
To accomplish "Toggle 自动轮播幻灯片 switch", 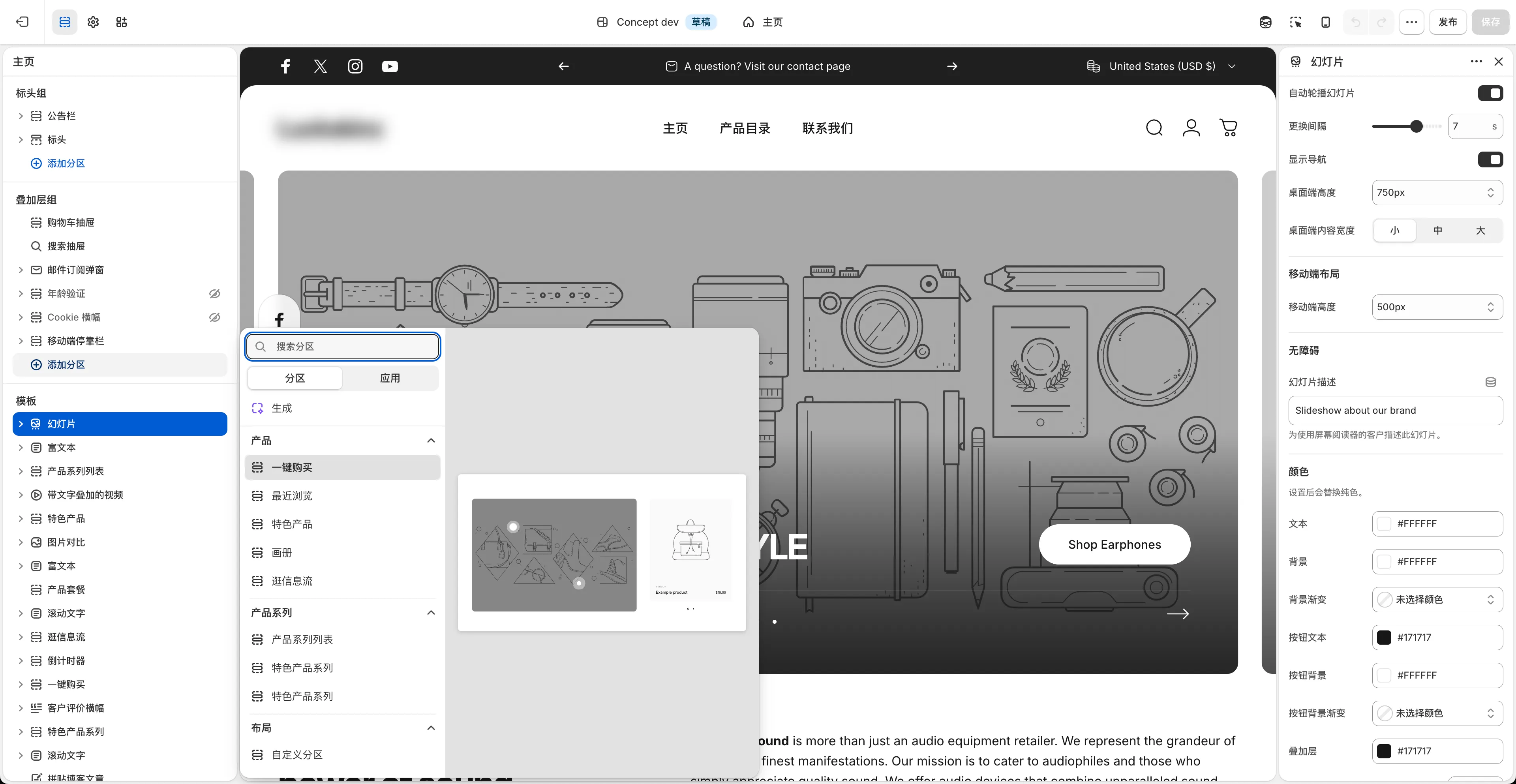I will coord(1490,93).
